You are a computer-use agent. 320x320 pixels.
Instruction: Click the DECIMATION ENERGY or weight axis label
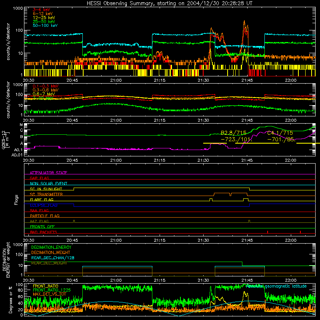pos(6,260)
